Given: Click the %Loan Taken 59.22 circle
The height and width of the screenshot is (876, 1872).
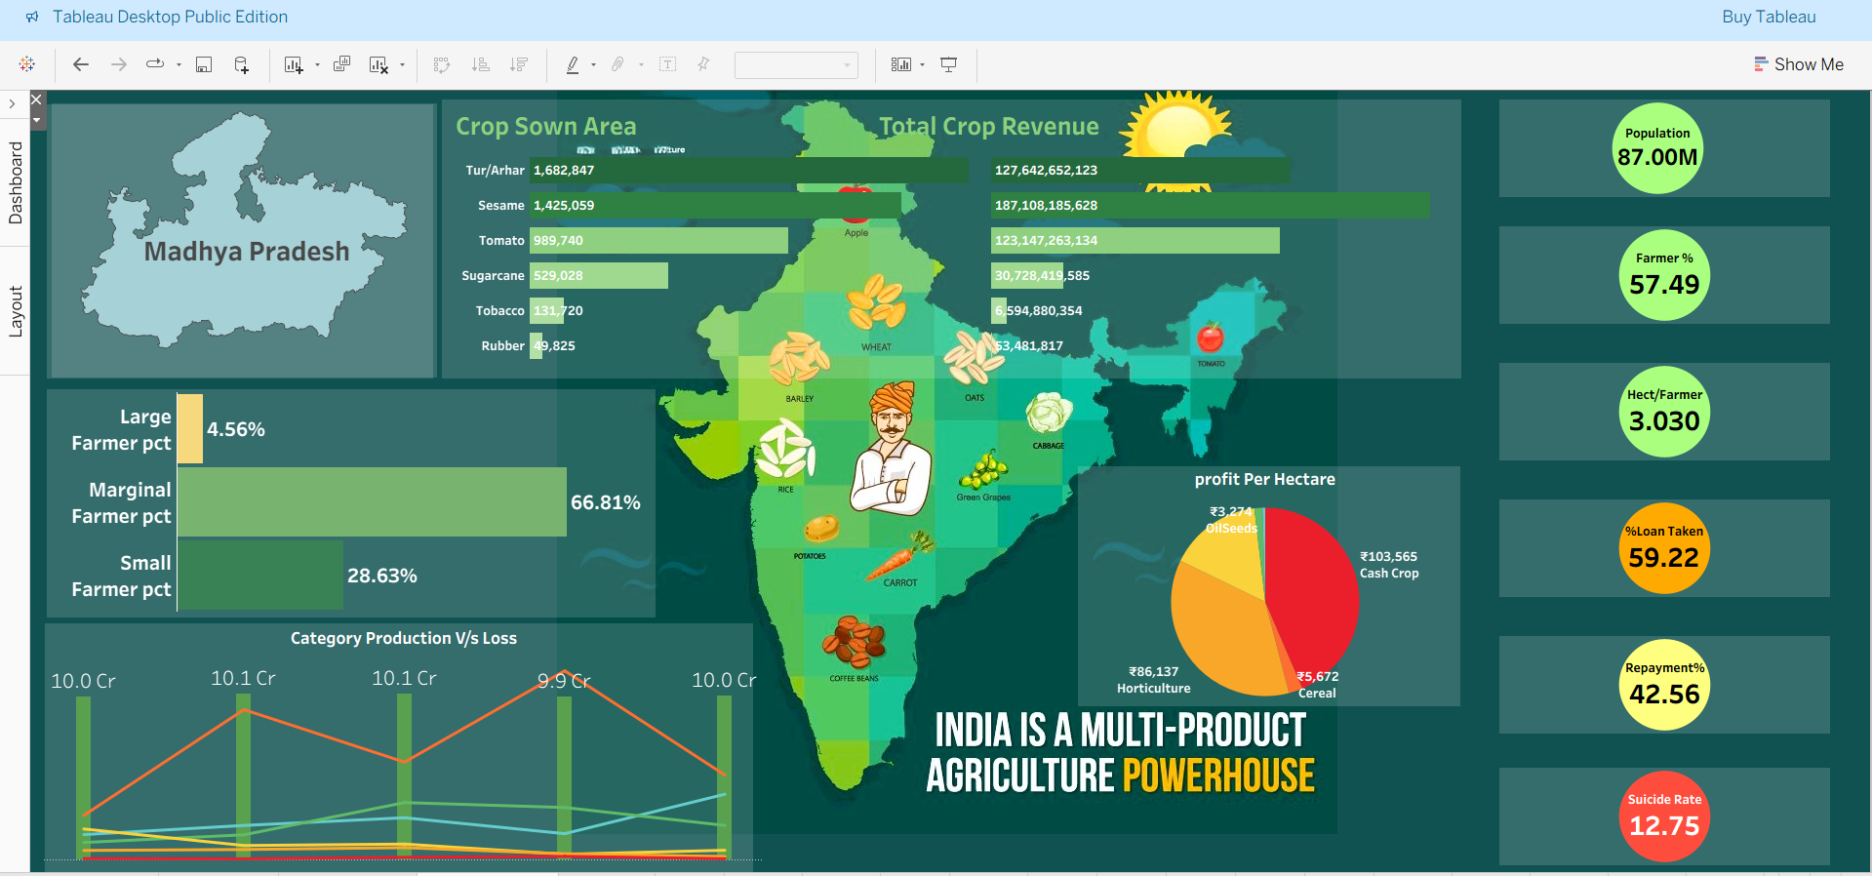Looking at the screenshot, I should [x=1664, y=548].
